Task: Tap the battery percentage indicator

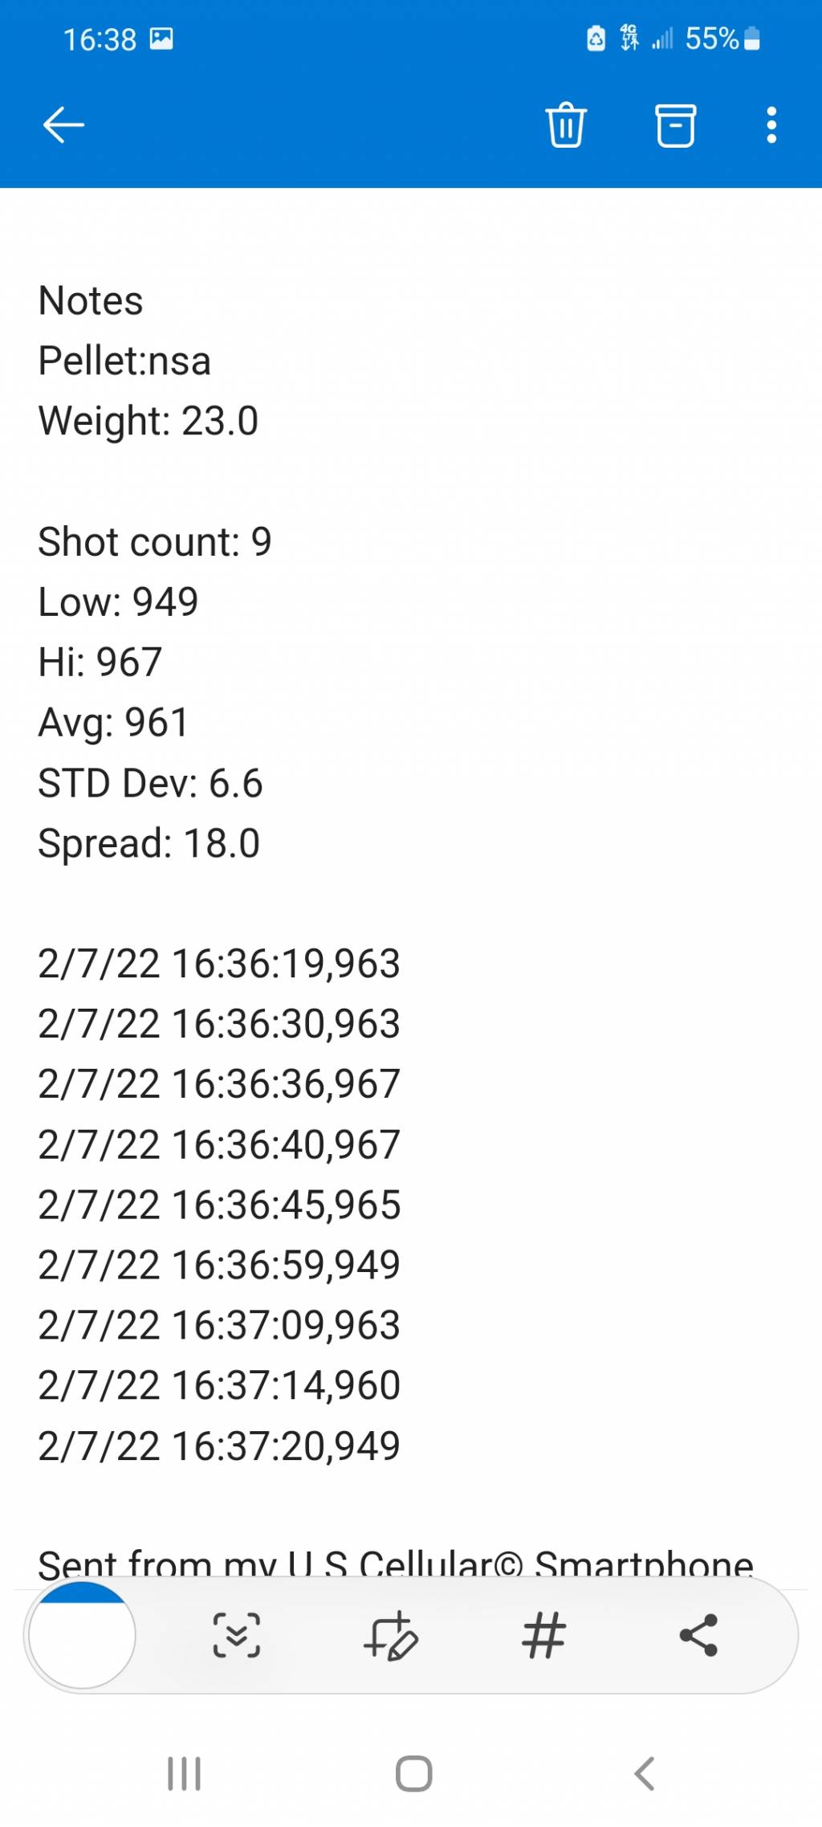Action: coord(711,39)
